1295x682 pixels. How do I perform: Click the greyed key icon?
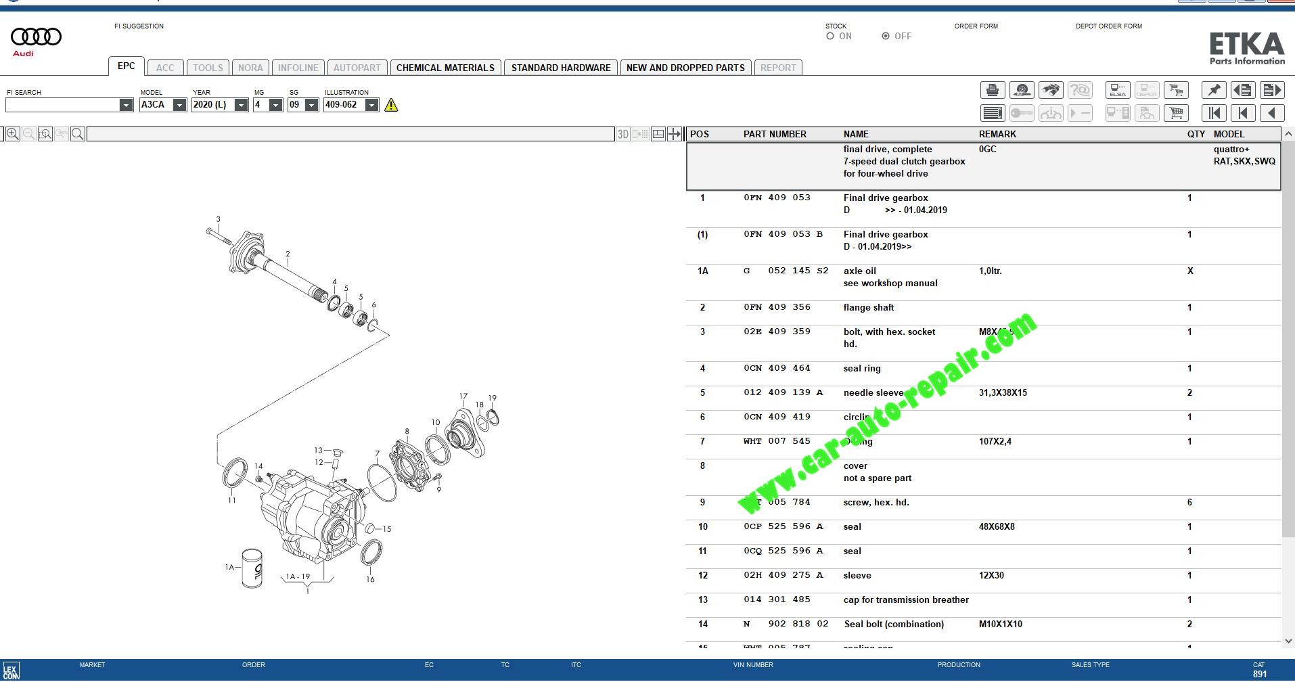click(1022, 113)
